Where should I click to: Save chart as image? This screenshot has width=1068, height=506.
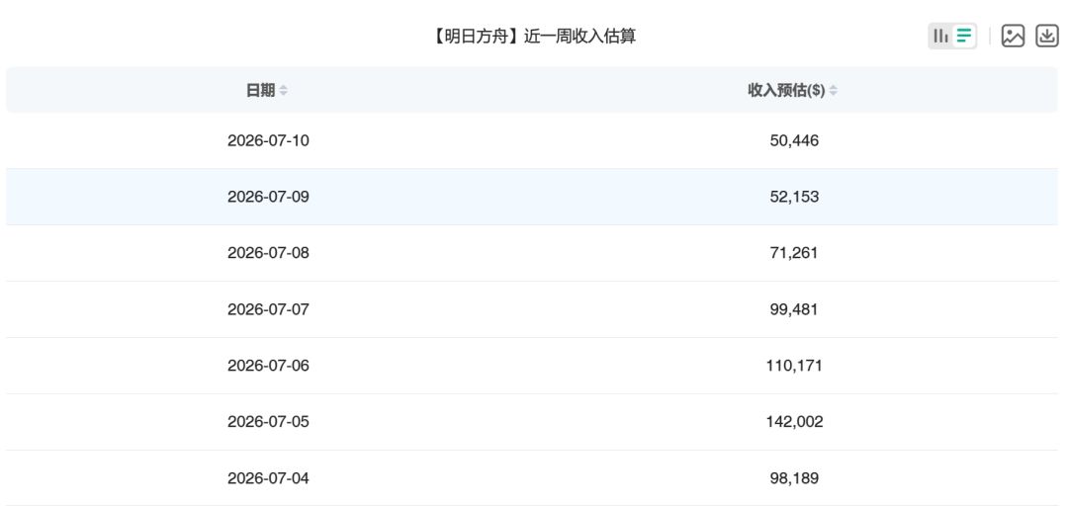pos(1013,37)
